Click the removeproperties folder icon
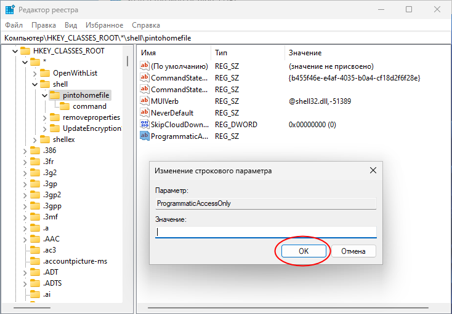The height and width of the screenshot is (314, 452). (x=55, y=117)
